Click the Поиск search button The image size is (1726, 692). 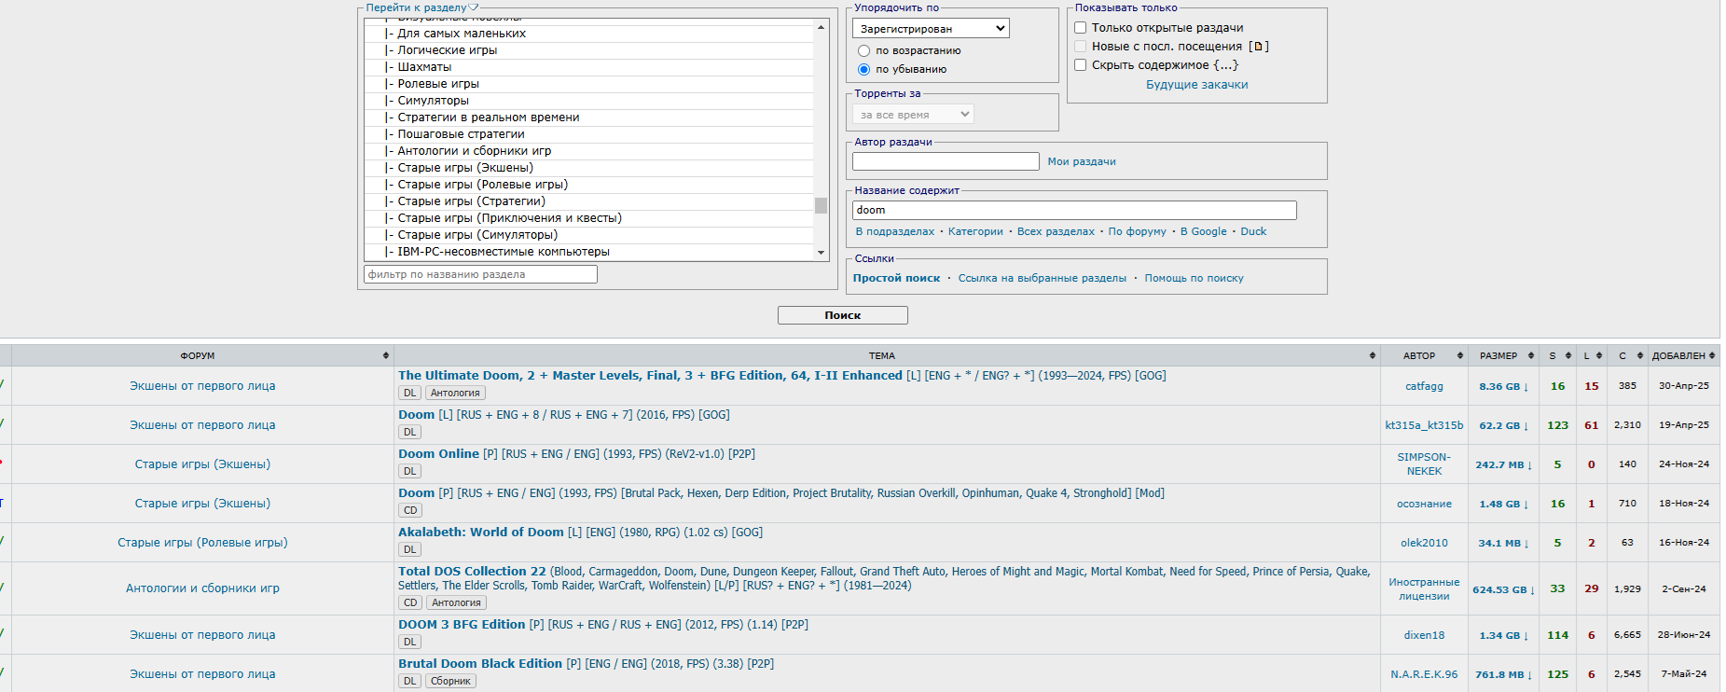pos(842,315)
